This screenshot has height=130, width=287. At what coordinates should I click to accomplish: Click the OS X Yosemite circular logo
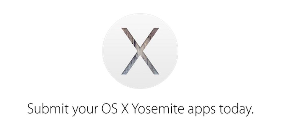[140, 51]
